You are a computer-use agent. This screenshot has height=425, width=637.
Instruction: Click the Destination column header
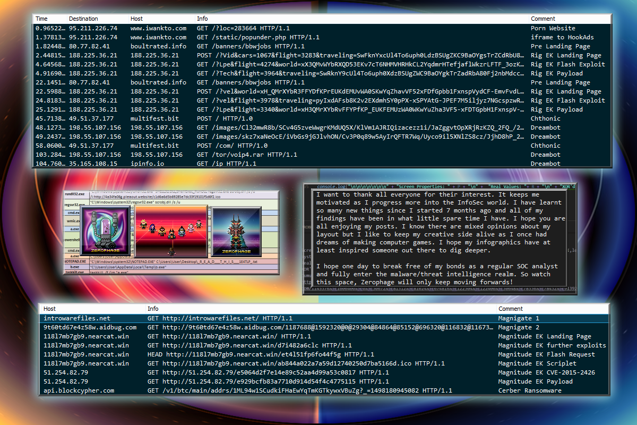click(x=83, y=19)
